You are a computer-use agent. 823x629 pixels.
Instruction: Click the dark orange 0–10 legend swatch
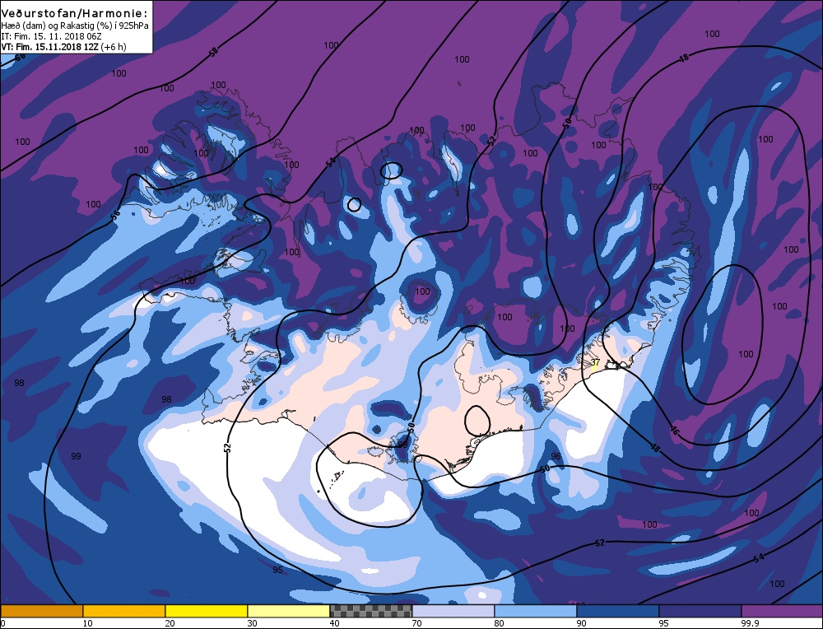tap(41, 611)
